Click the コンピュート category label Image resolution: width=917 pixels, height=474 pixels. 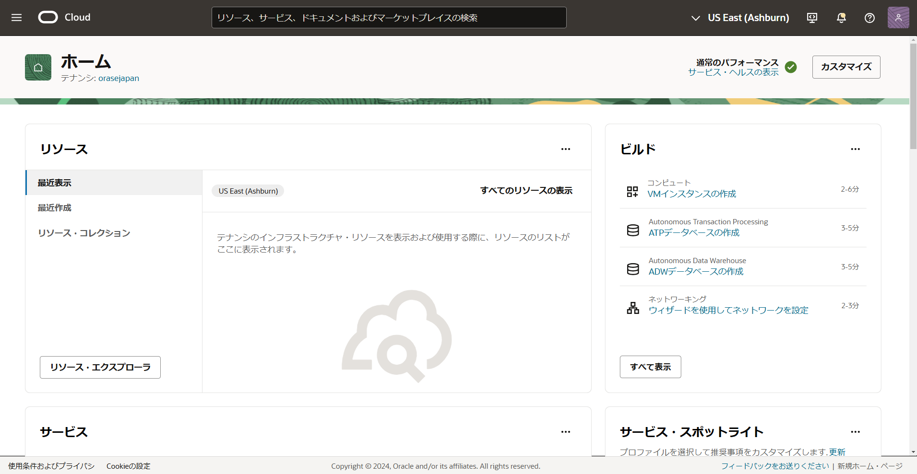pos(669,183)
